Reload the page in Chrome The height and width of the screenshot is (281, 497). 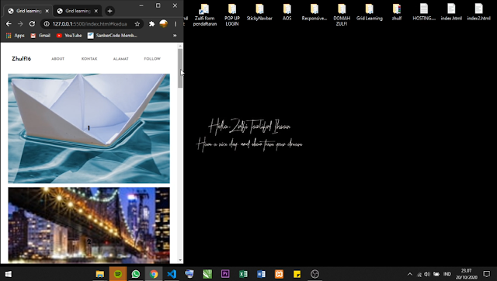pyautogui.click(x=32, y=24)
